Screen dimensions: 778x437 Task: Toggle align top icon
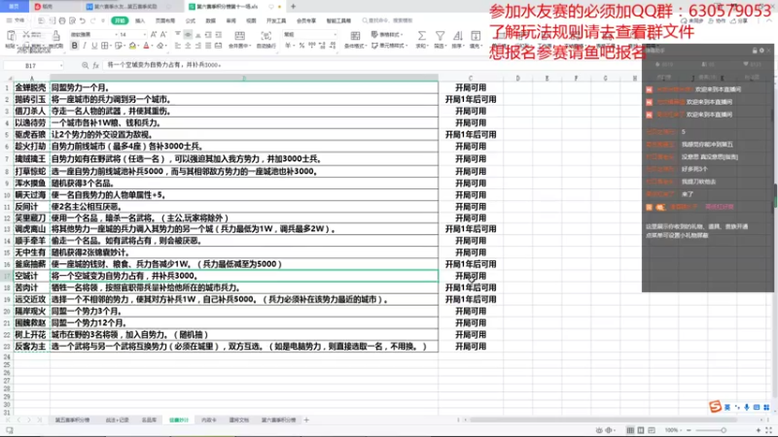pos(178,34)
